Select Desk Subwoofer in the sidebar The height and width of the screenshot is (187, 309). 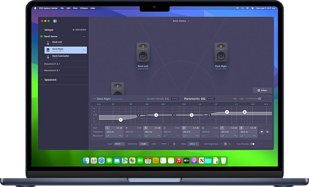click(66, 57)
